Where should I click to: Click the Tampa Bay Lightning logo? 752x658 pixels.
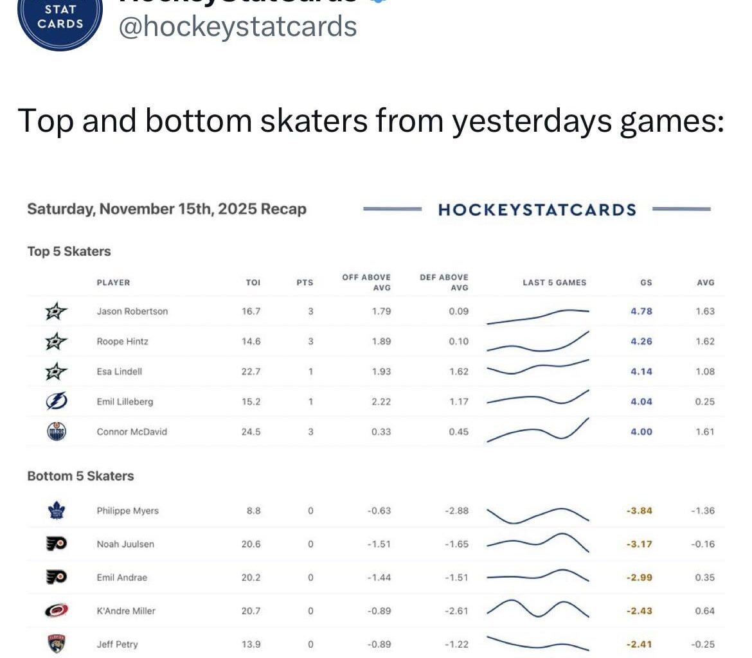pyautogui.click(x=57, y=402)
